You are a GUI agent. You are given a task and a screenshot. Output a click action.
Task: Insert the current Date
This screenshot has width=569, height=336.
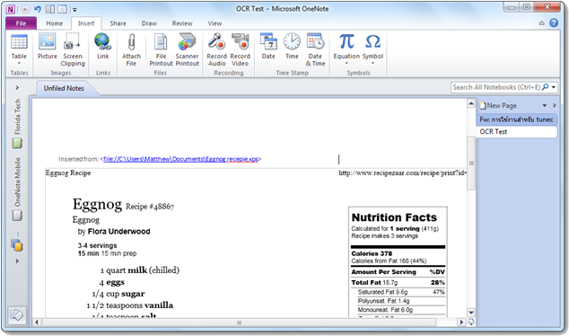point(268,46)
